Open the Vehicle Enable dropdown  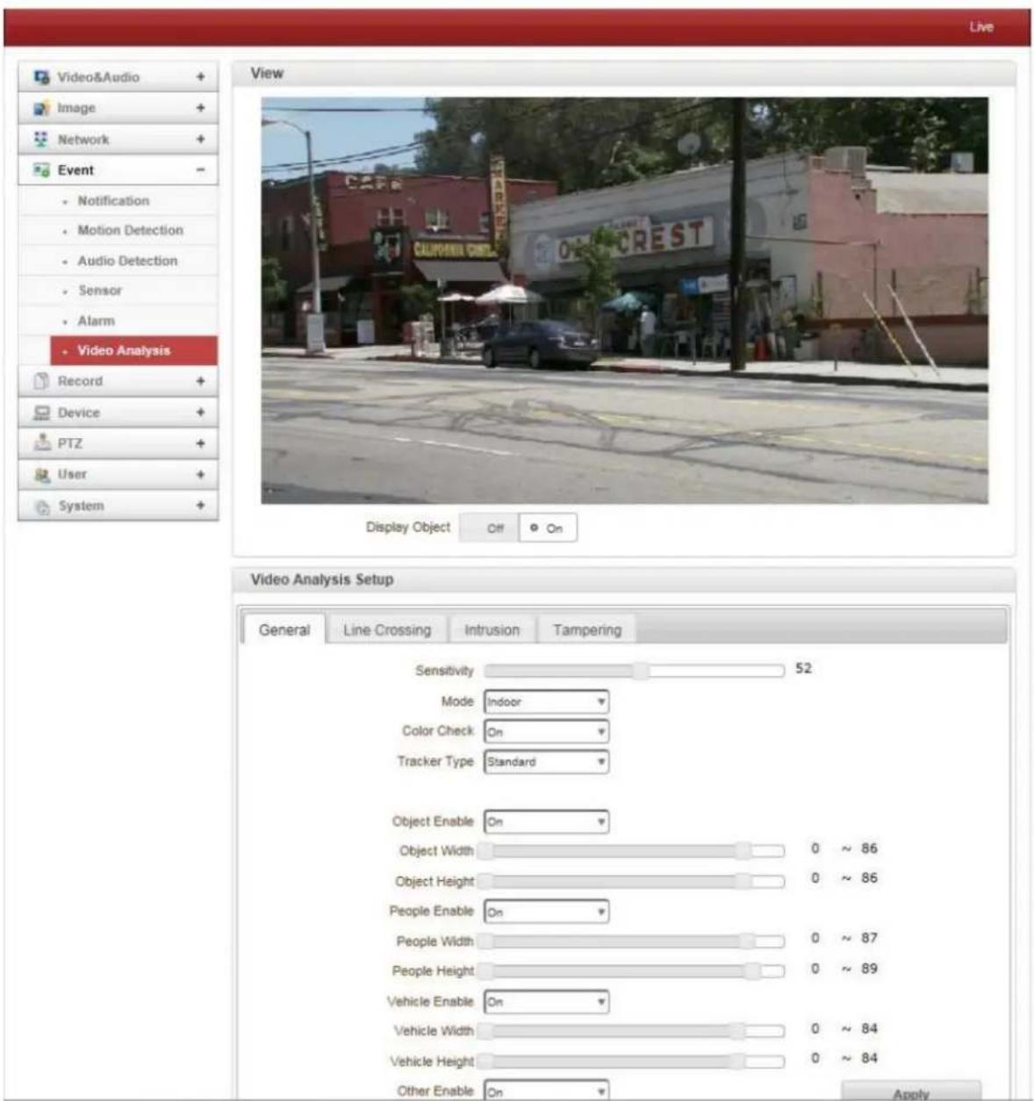click(x=546, y=1002)
